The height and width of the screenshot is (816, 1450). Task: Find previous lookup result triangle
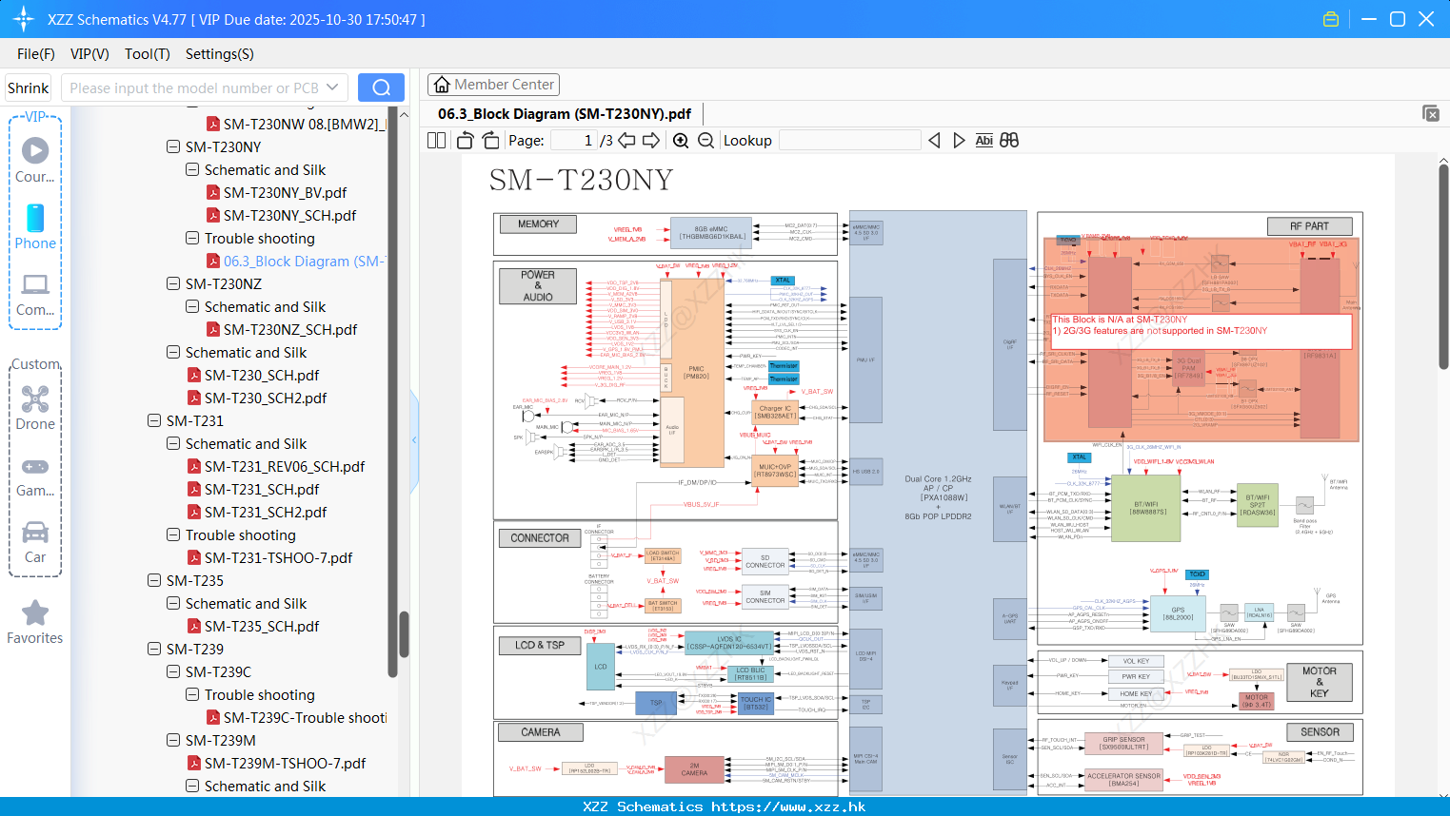click(934, 141)
